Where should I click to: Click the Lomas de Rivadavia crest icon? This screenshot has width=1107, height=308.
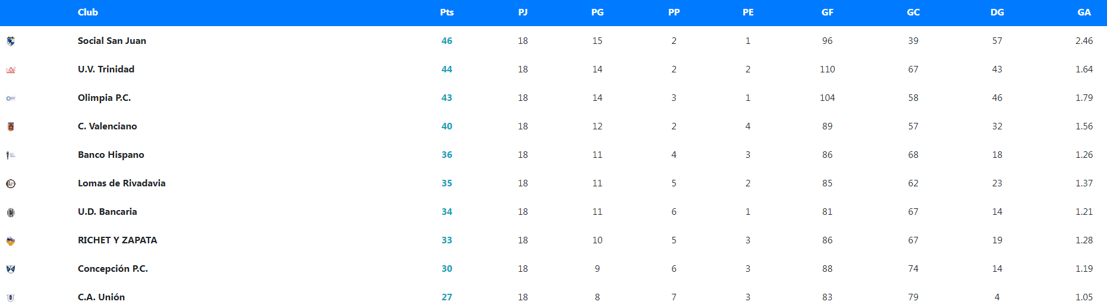(11, 183)
